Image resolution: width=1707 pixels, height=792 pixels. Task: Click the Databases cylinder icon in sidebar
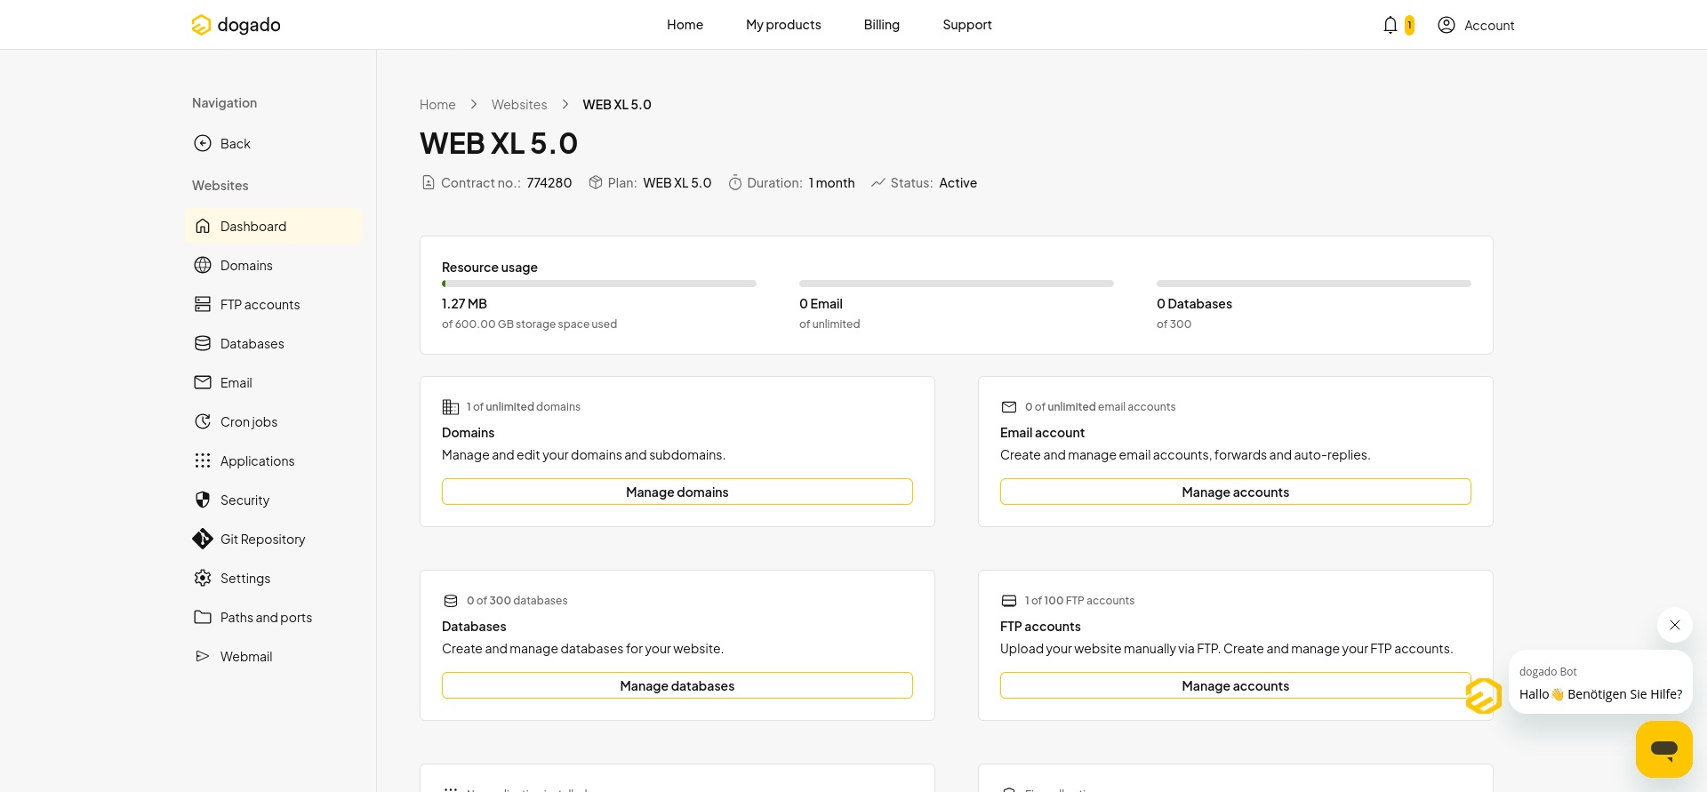pos(203,343)
